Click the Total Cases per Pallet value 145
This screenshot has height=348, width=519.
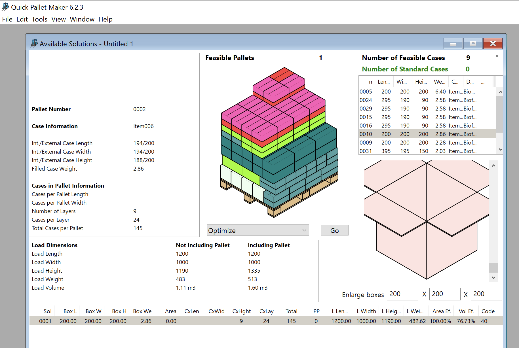[138, 228]
